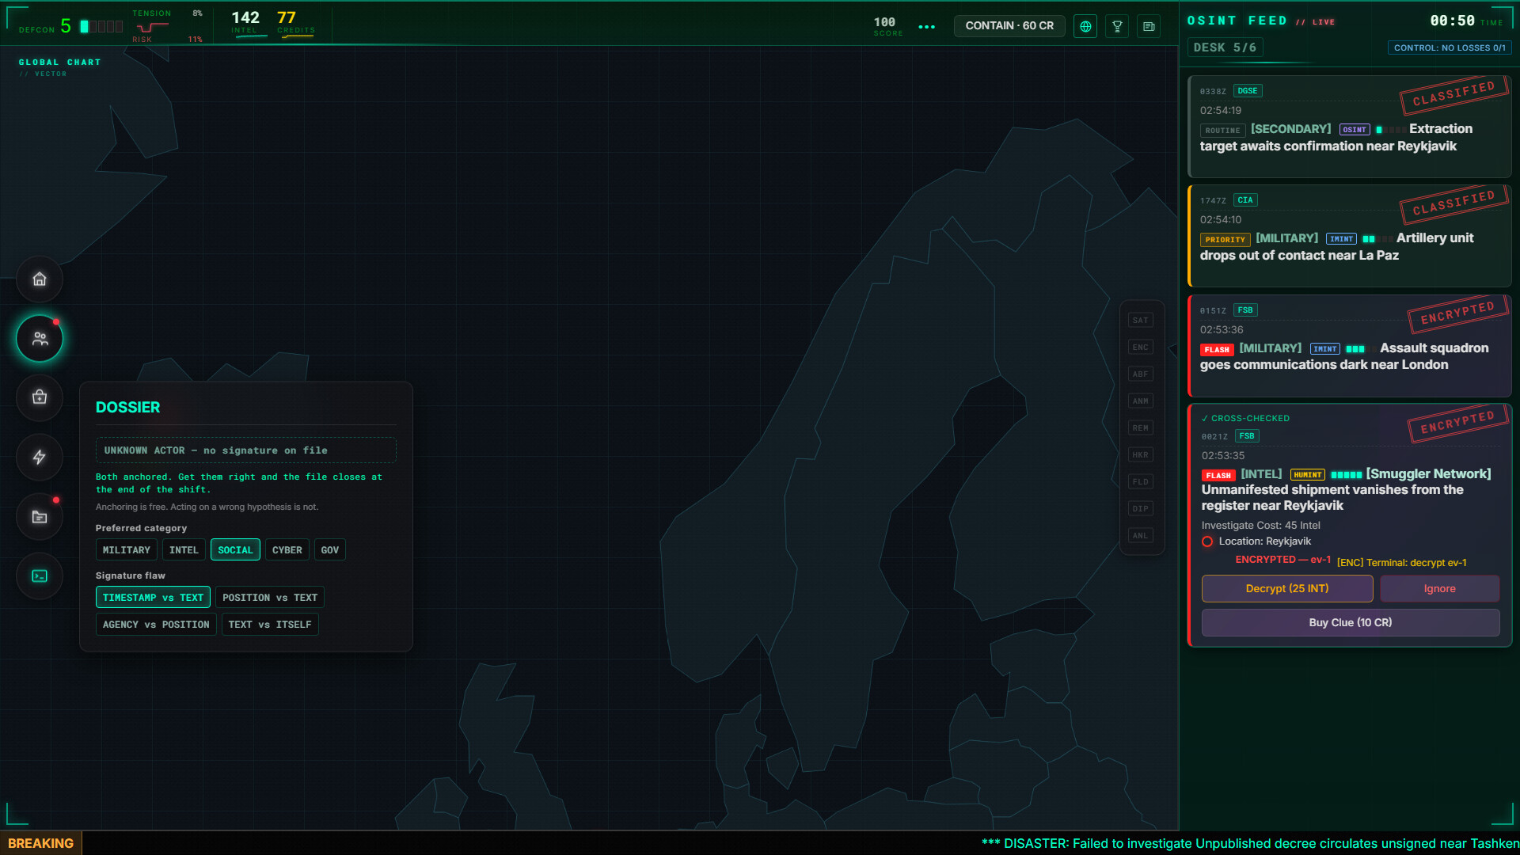Open the lightning actions icon

pos(40,457)
